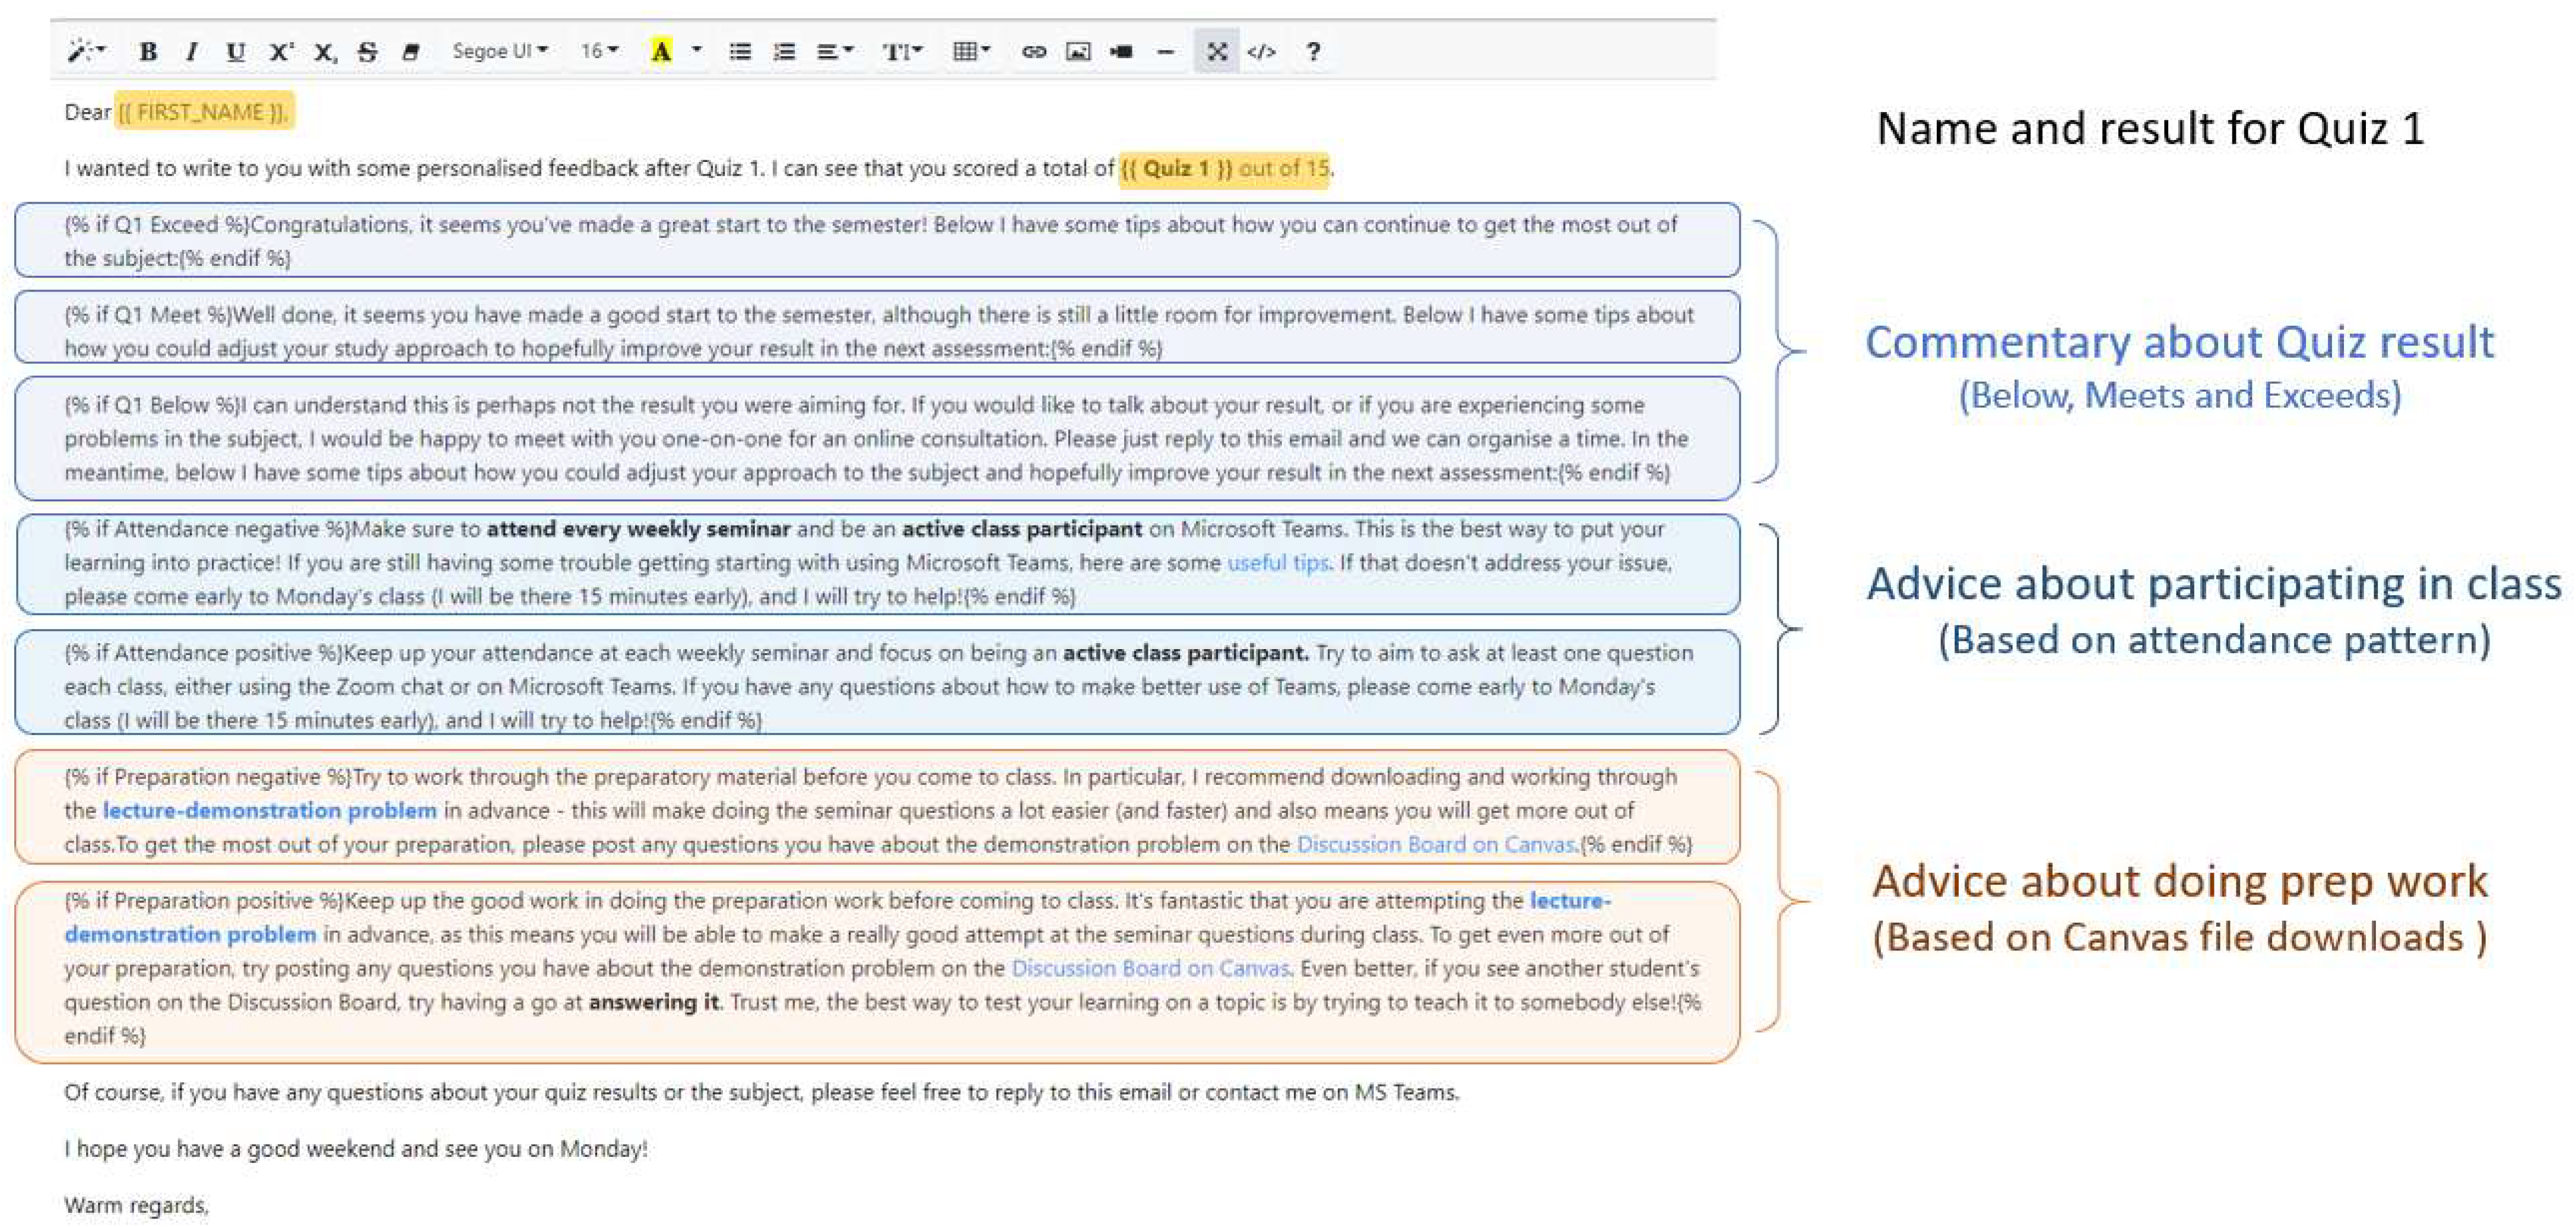Viewport: 2576px width, 1227px height.
Task: Open the 'useful tips' hyperlink
Action: 1277,563
